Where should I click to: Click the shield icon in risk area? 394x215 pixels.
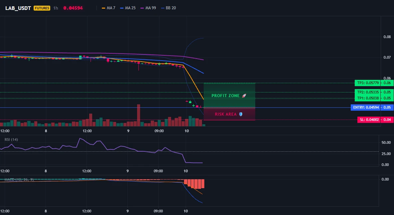click(x=241, y=114)
